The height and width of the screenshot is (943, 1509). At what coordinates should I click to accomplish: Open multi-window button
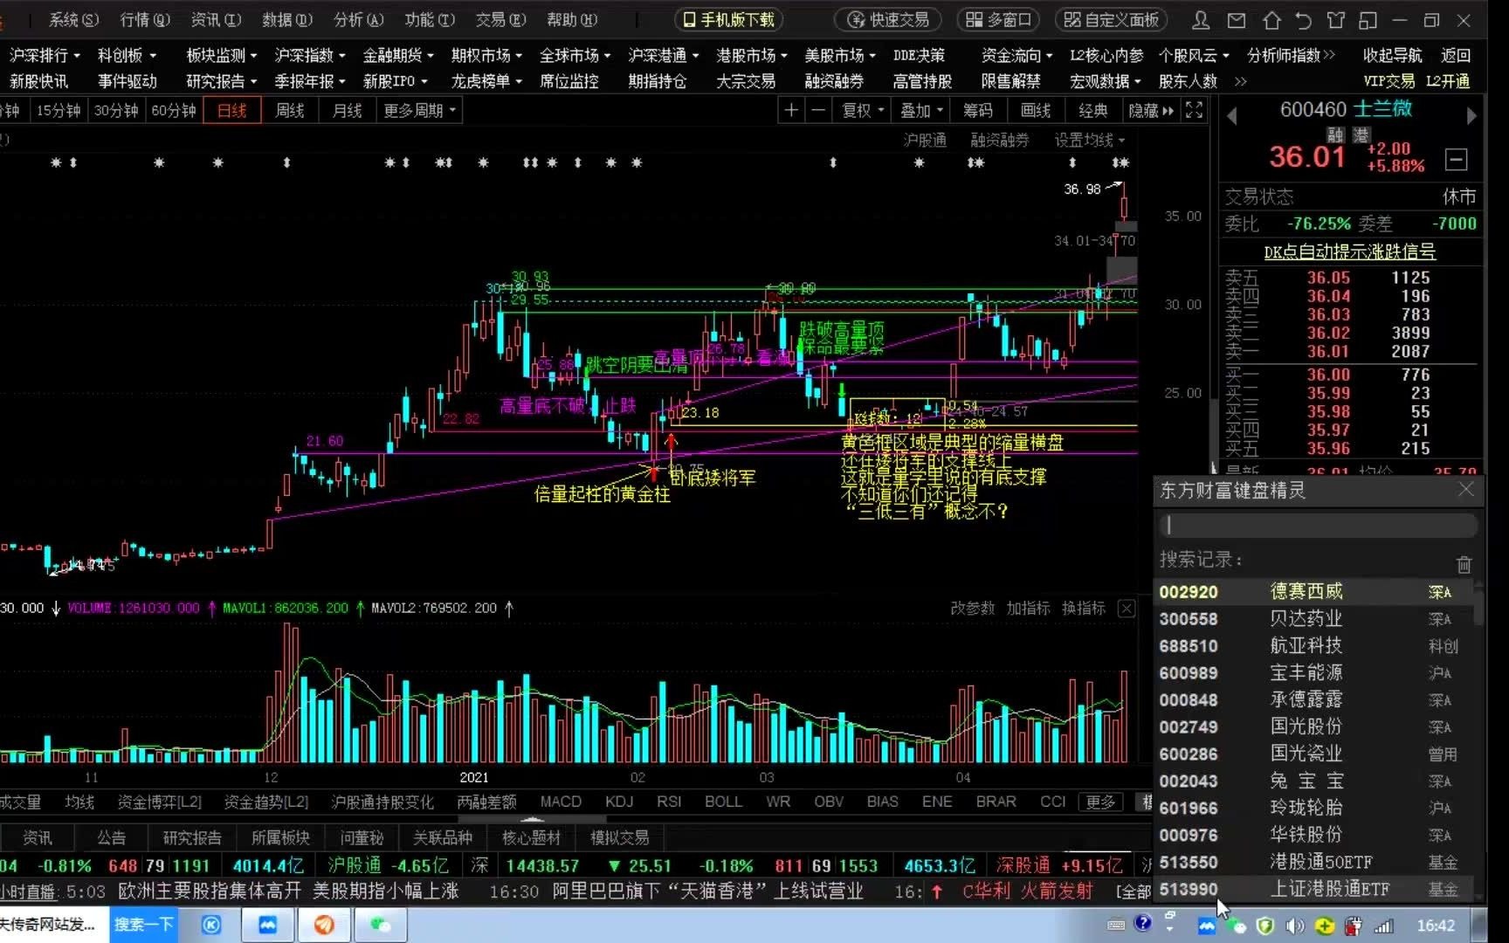pyautogui.click(x=998, y=19)
